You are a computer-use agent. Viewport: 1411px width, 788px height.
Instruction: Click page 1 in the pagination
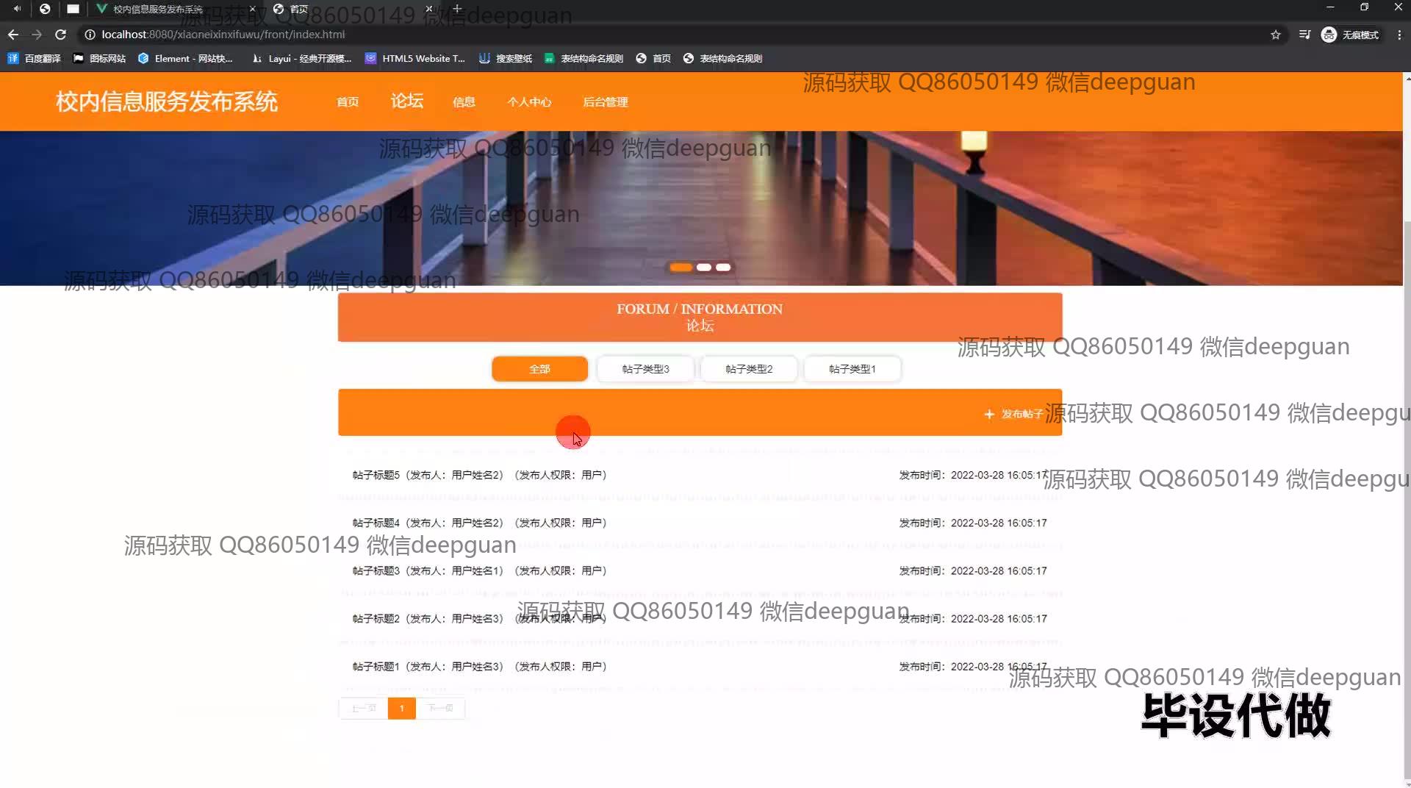click(401, 708)
